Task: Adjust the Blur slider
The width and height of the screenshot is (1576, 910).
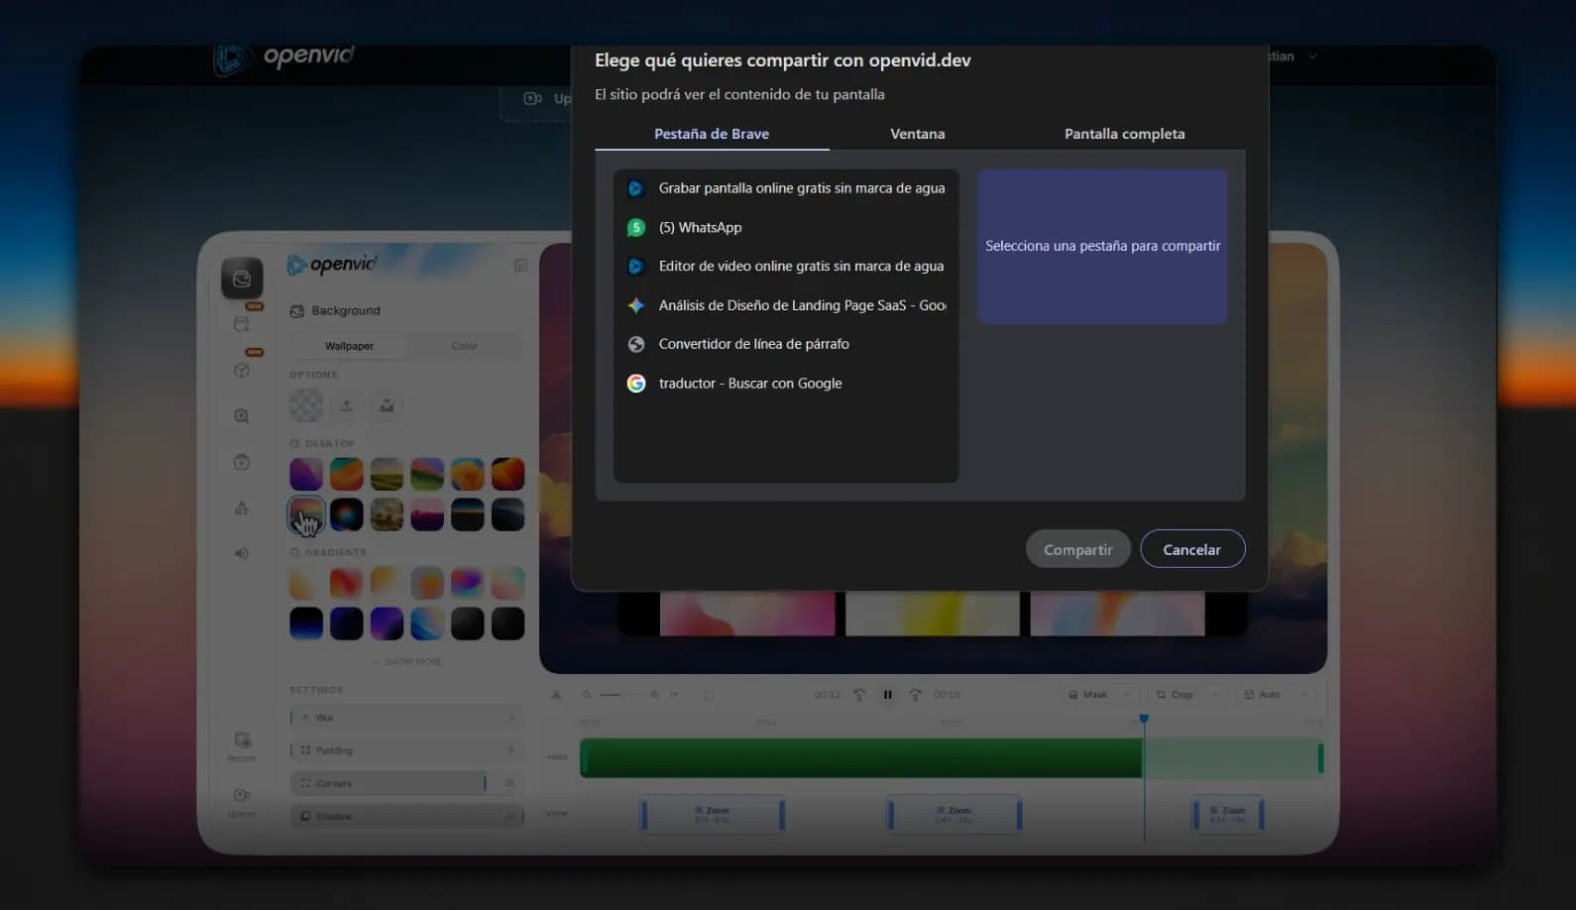Action: (x=406, y=717)
